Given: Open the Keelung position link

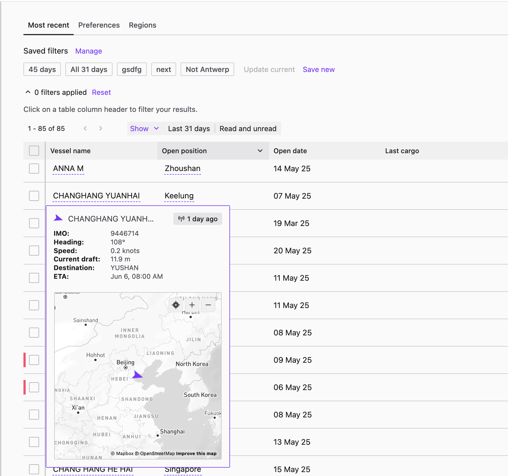Looking at the screenshot, I should pos(179,196).
